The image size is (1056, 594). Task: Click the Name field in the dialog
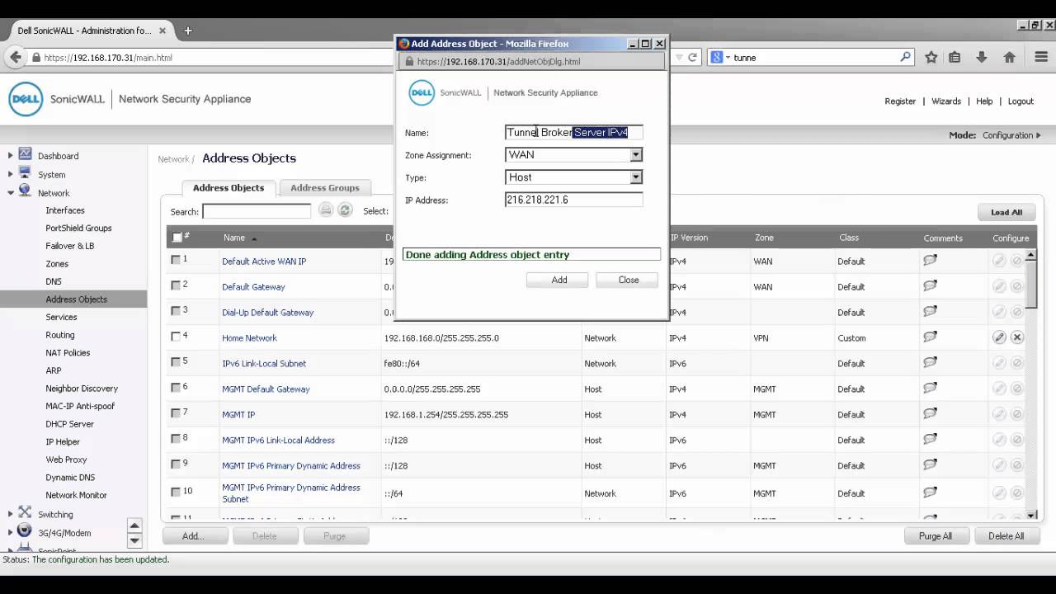(x=573, y=132)
